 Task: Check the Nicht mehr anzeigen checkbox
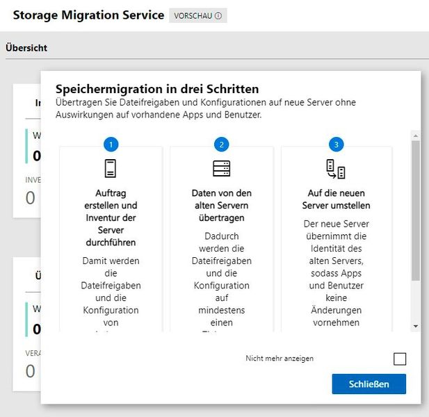pos(400,359)
